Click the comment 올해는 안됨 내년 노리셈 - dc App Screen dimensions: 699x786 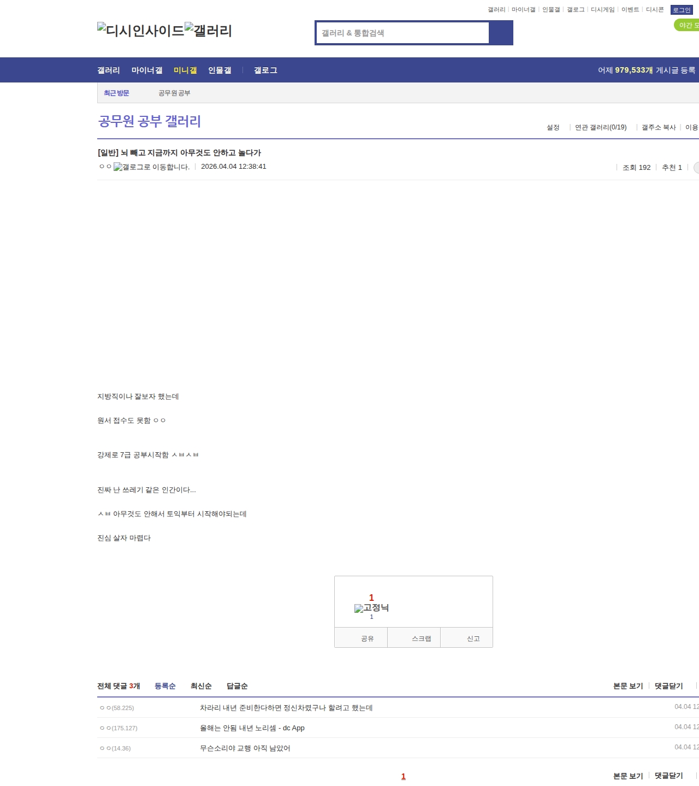[252, 728]
